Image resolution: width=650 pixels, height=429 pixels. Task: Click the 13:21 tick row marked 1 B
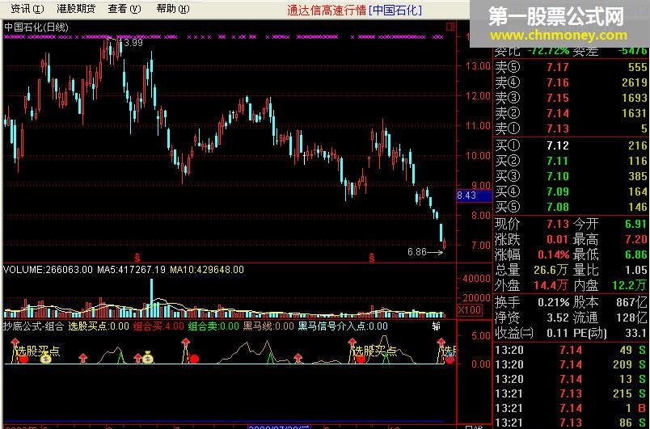(571, 408)
